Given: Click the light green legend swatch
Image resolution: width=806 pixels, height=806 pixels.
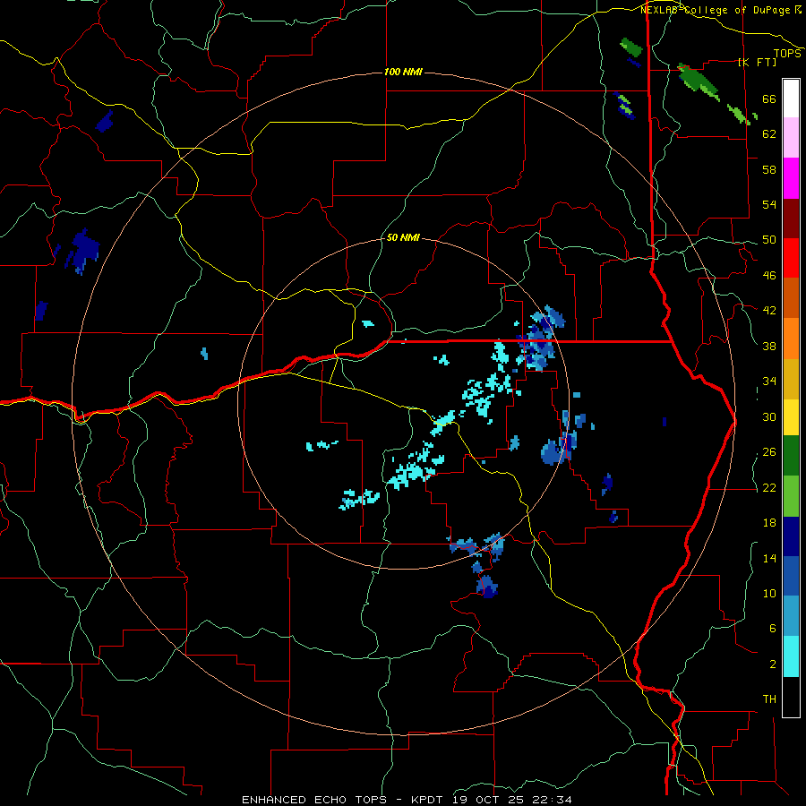Looking at the screenshot, I should tap(791, 495).
